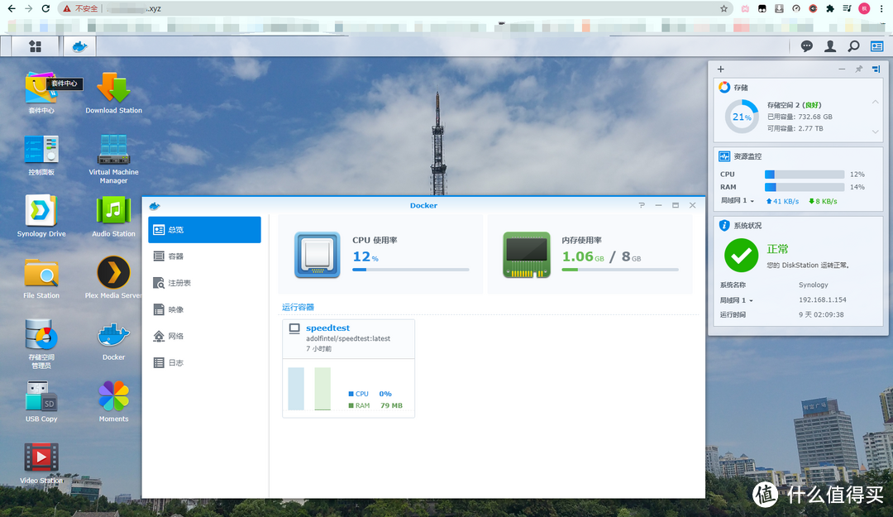
Task: Add a widget with the plus button
Action: click(720, 69)
